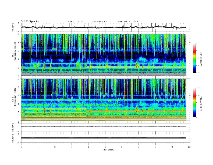
Task: Click the "start UT = 16:50:0" header text
Action: point(130,22)
